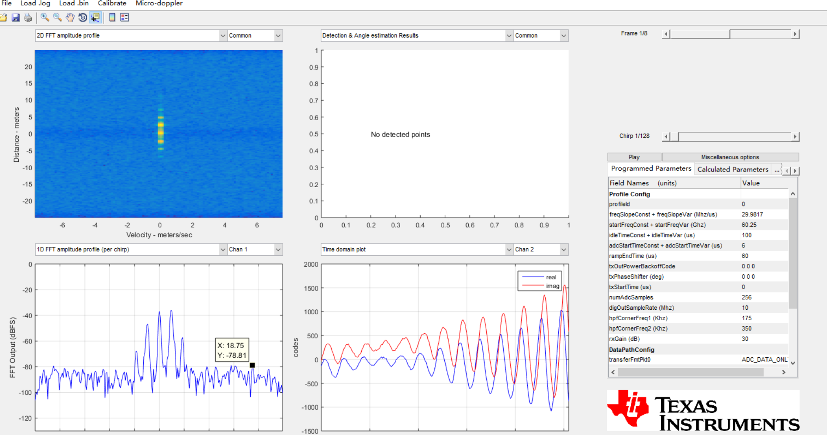This screenshot has height=435, width=827.
Task: Click the Miscellaneous options button
Action: point(730,157)
